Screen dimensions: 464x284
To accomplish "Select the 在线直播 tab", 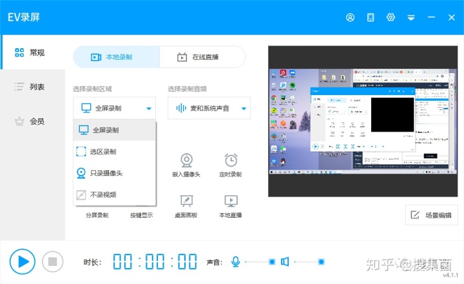I will (x=202, y=57).
